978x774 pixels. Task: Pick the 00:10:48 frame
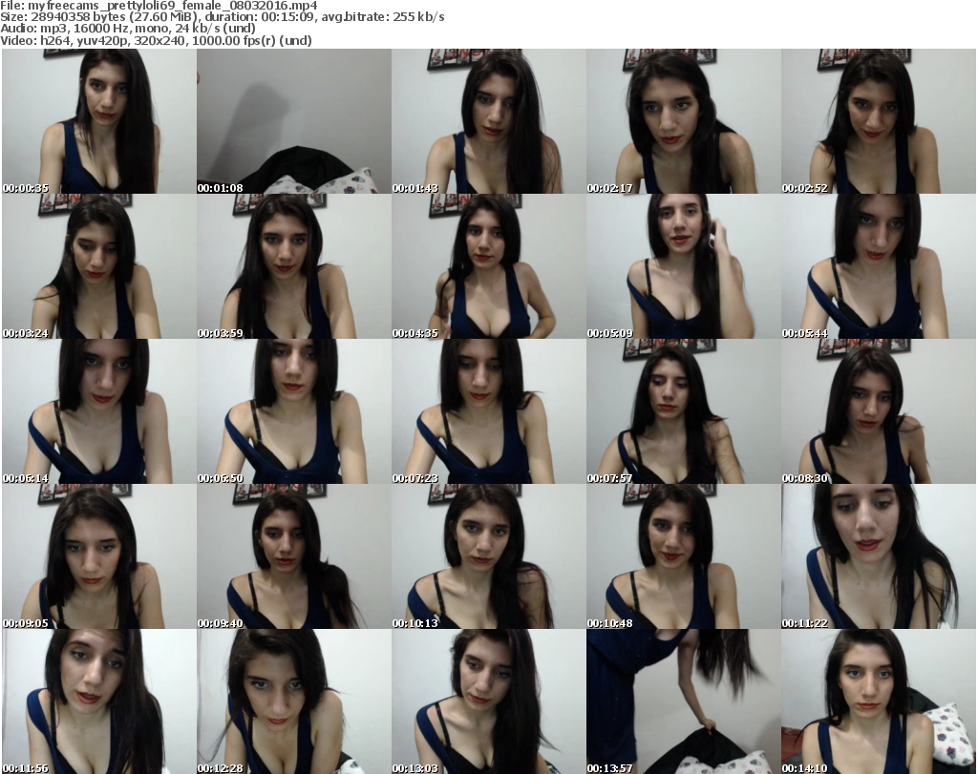click(x=684, y=556)
